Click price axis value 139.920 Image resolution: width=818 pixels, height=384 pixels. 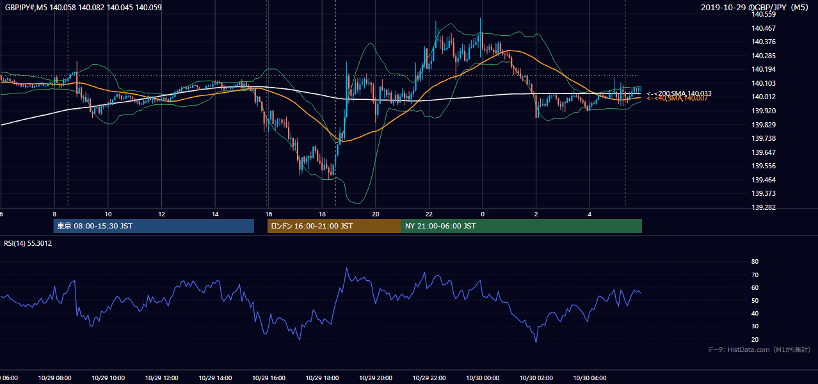click(x=764, y=111)
